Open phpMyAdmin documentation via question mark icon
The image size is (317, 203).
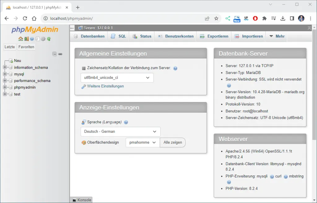(x=31, y=39)
